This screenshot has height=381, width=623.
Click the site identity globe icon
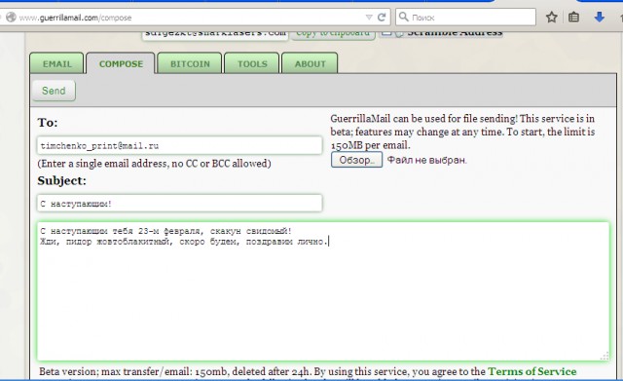coord(11,18)
